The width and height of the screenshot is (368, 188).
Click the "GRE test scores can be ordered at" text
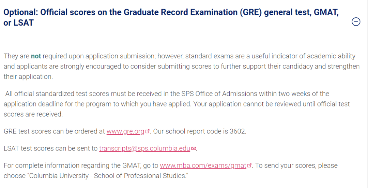pos(54,131)
